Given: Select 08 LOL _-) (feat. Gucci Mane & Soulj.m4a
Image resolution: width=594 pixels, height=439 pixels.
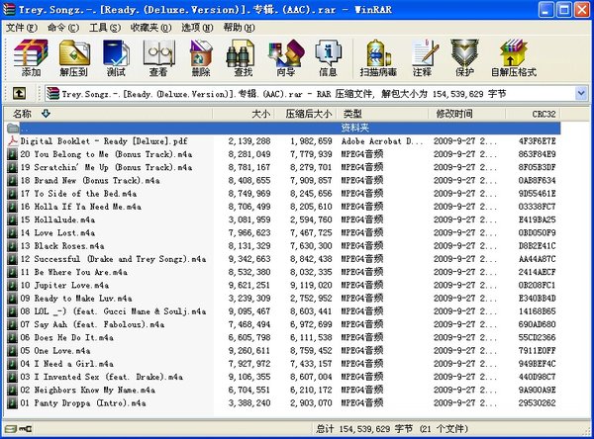Looking at the screenshot, I should [x=113, y=311].
